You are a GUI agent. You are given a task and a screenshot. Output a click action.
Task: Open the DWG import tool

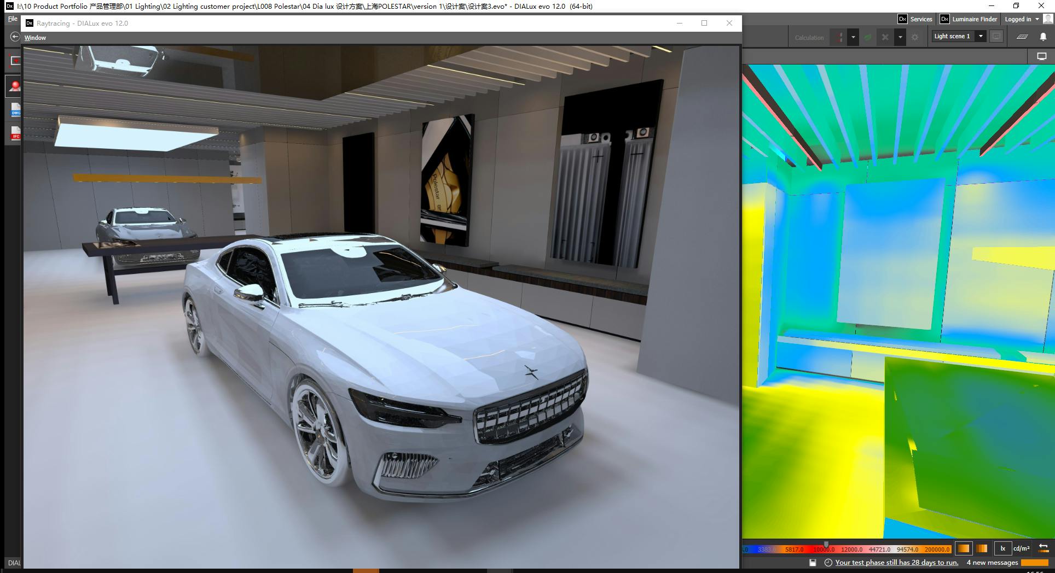[15, 110]
